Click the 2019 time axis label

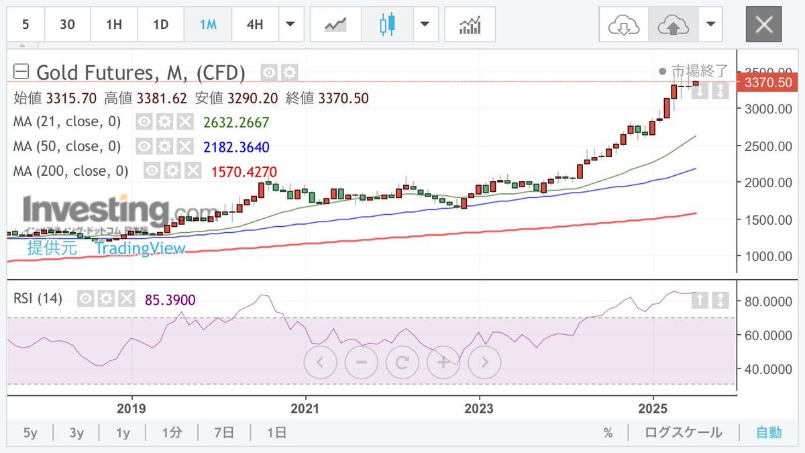131,409
